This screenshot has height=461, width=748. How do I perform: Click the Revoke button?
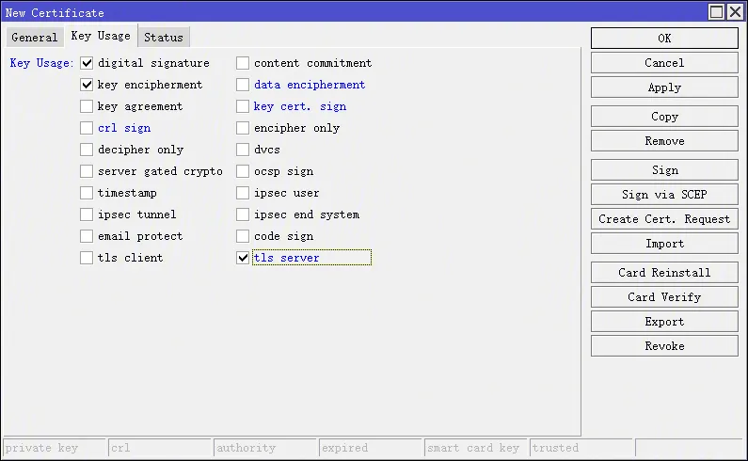coord(664,346)
